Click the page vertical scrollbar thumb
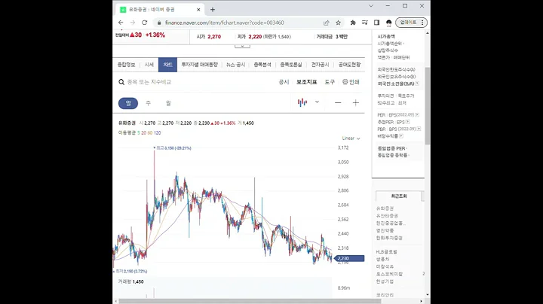This screenshot has height=304, width=543. click(428, 105)
